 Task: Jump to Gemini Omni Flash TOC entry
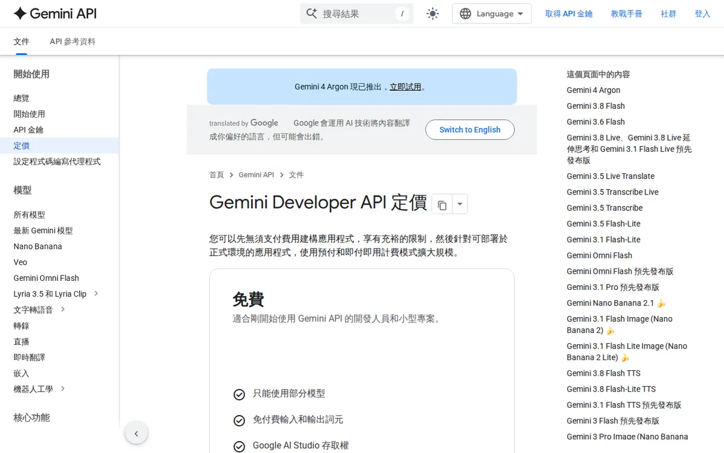(600, 255)
